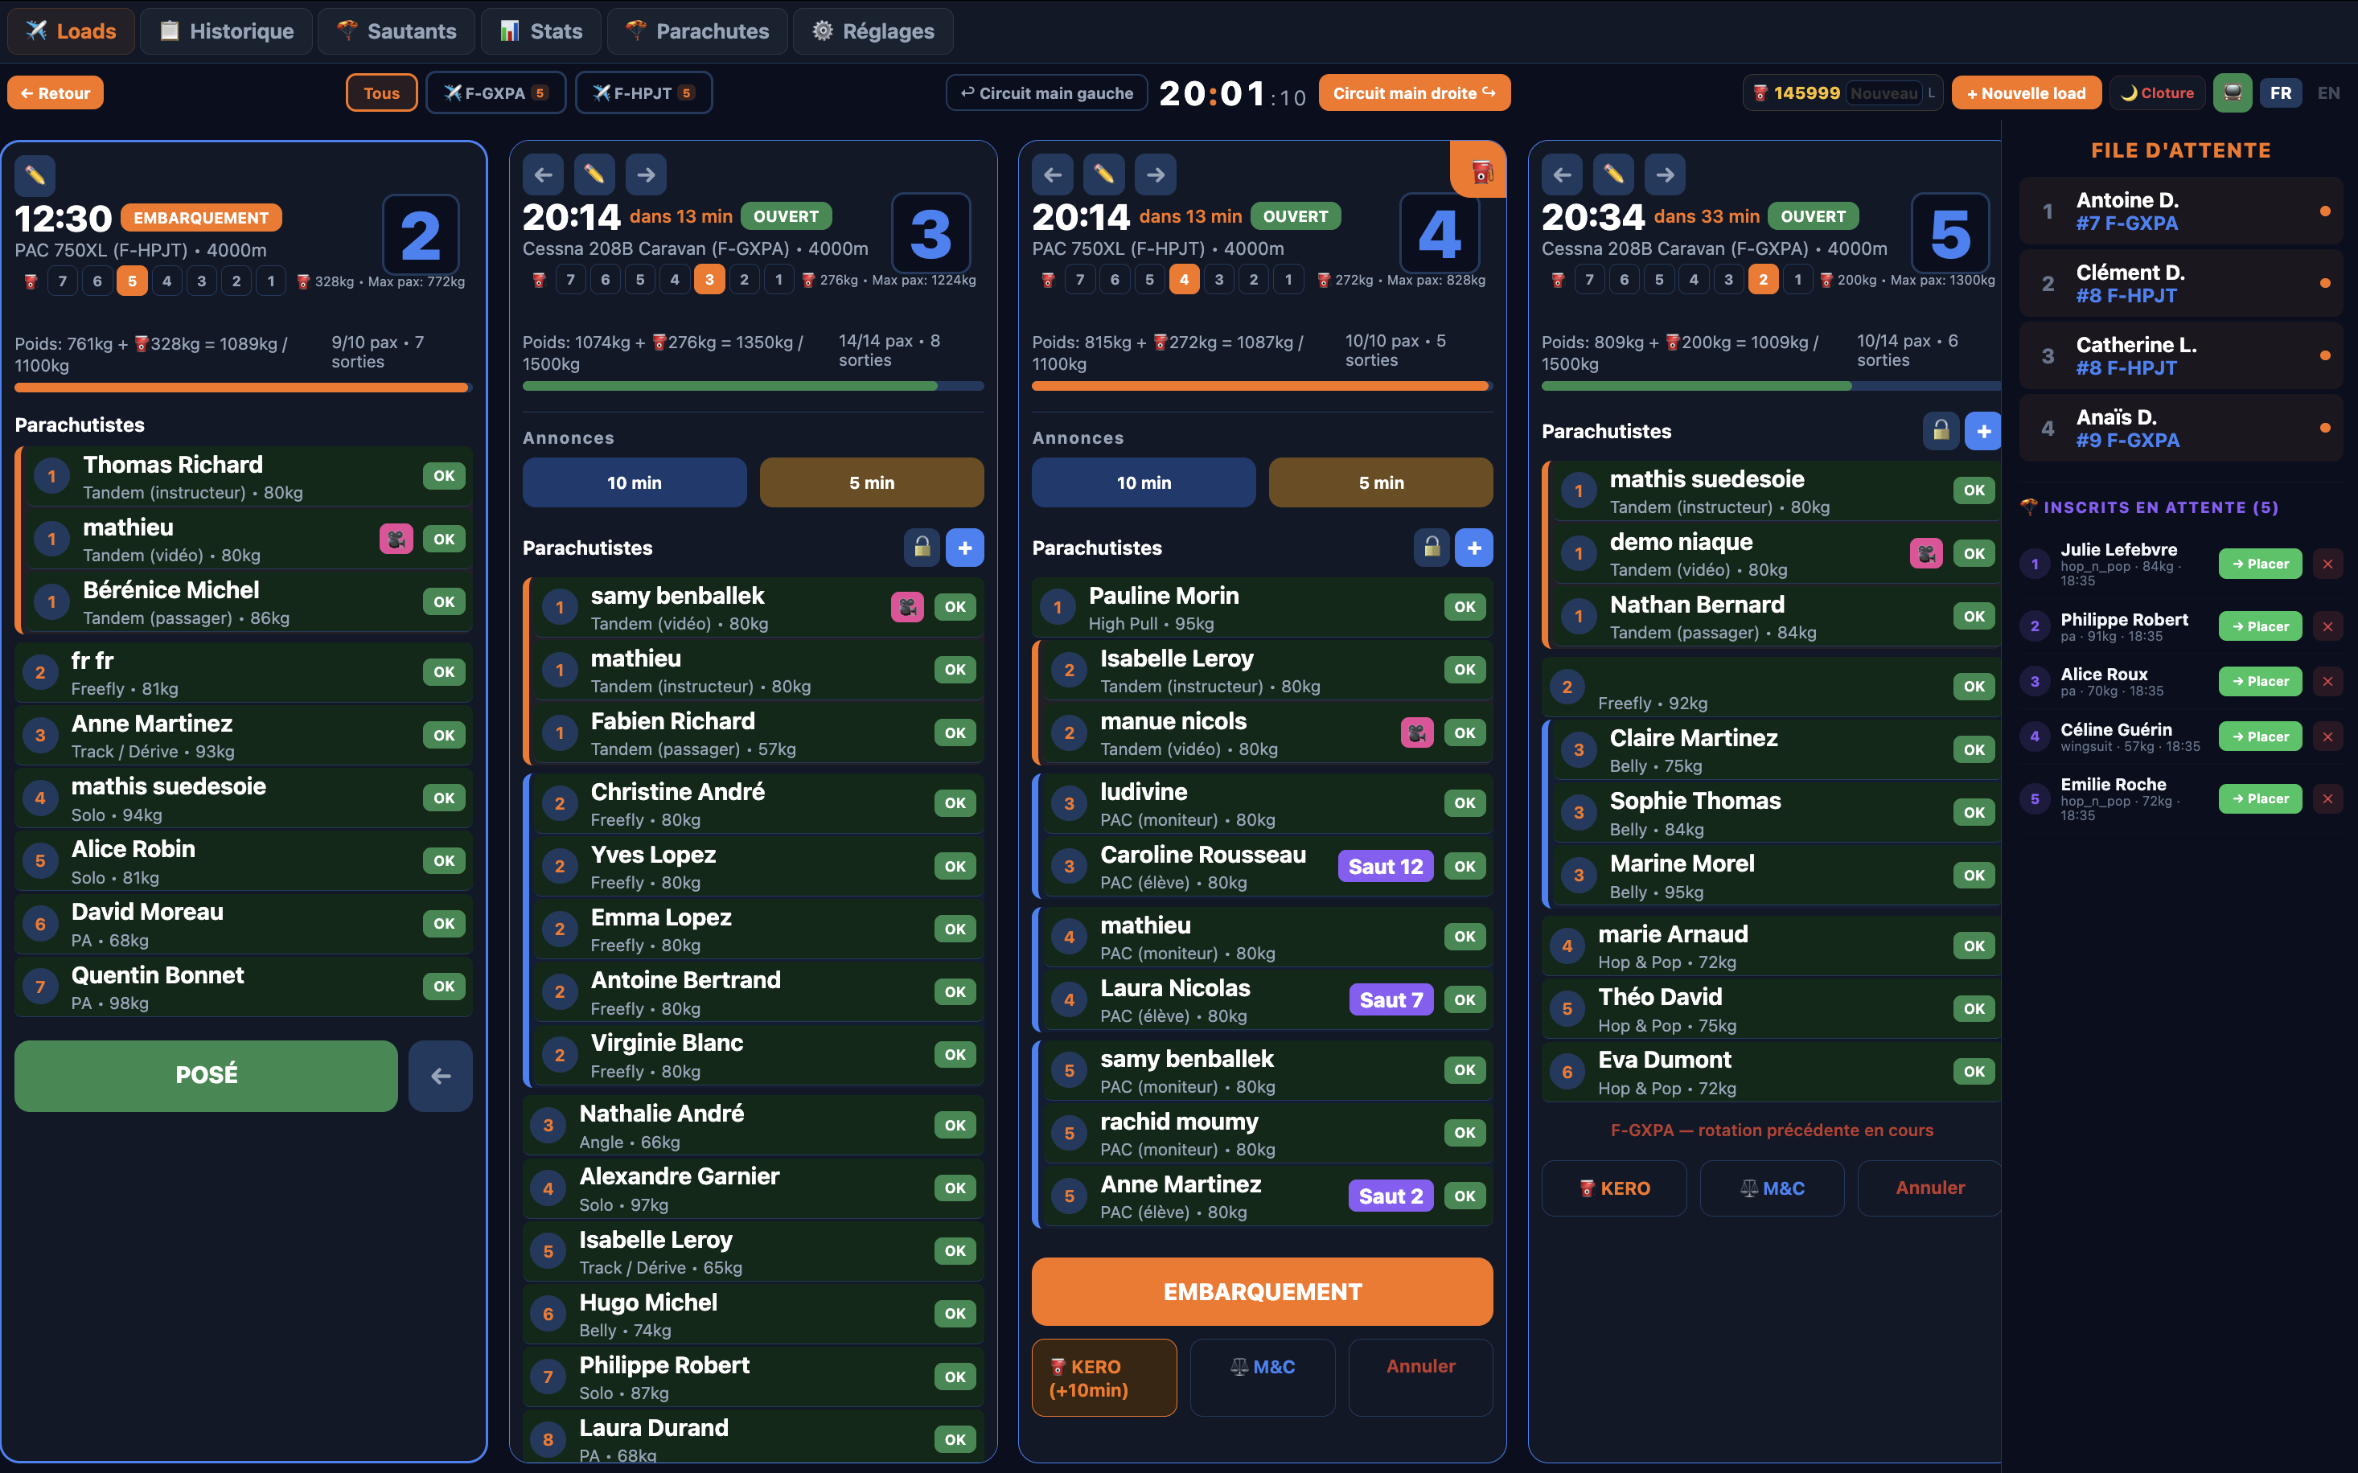
Task: Open the green TV display screen icon
Action: coord(2233,92)
